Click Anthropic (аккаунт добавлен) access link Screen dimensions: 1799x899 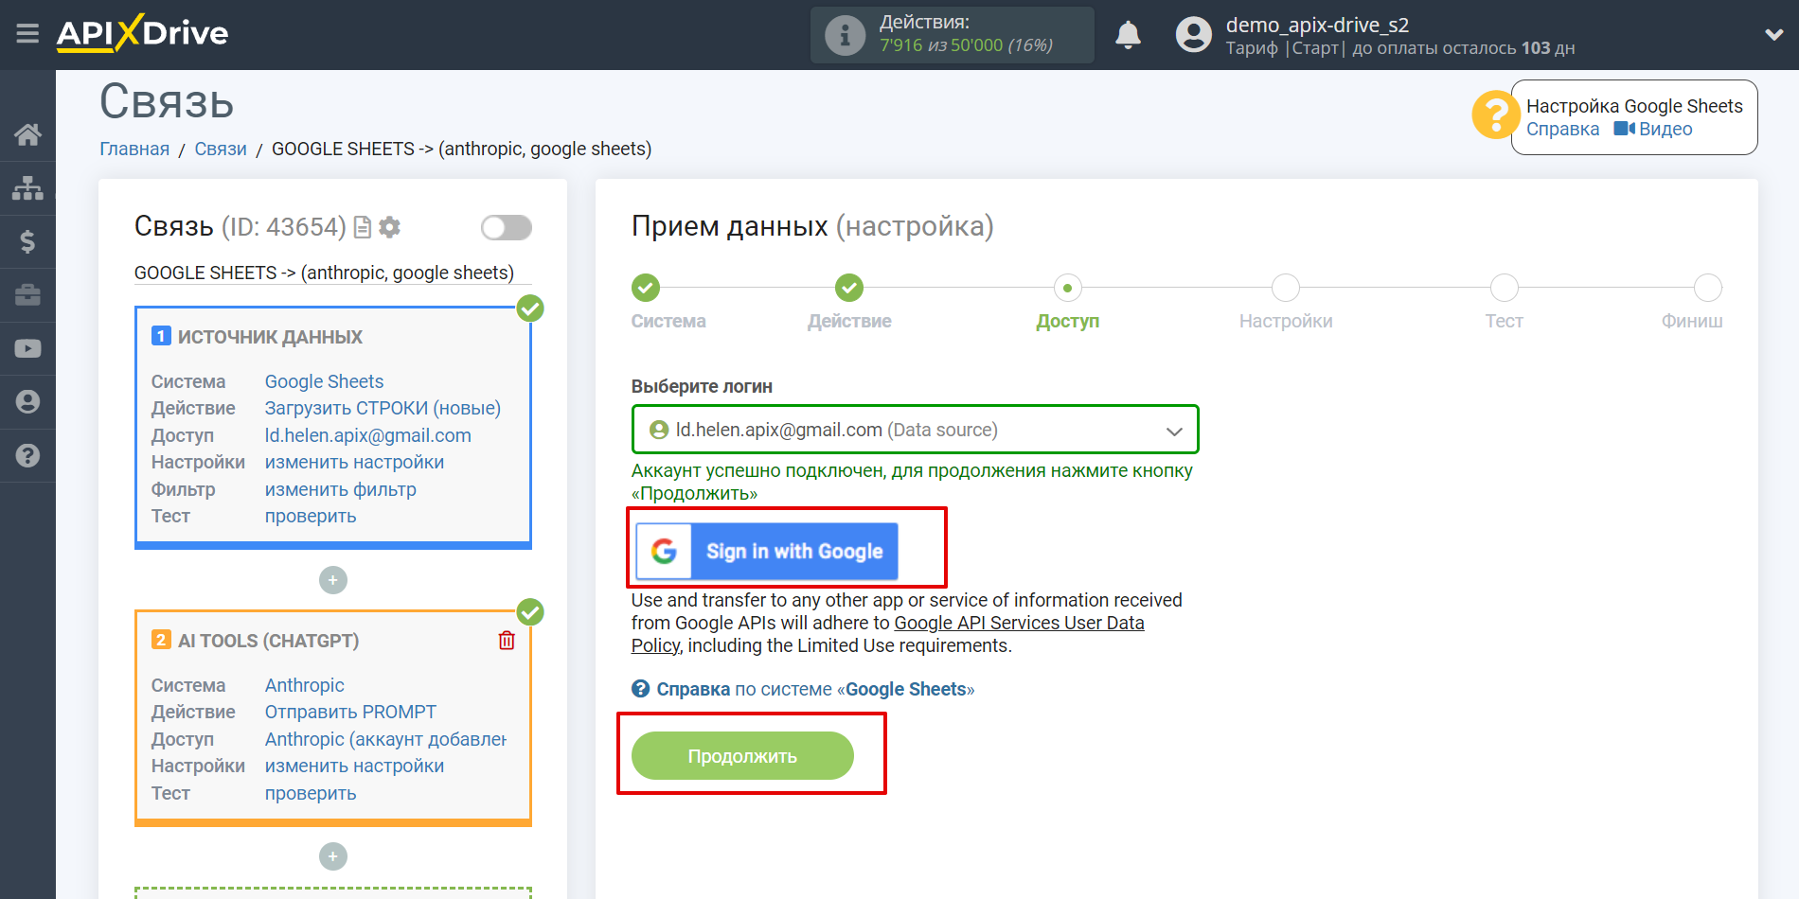(x=385, y=739)
